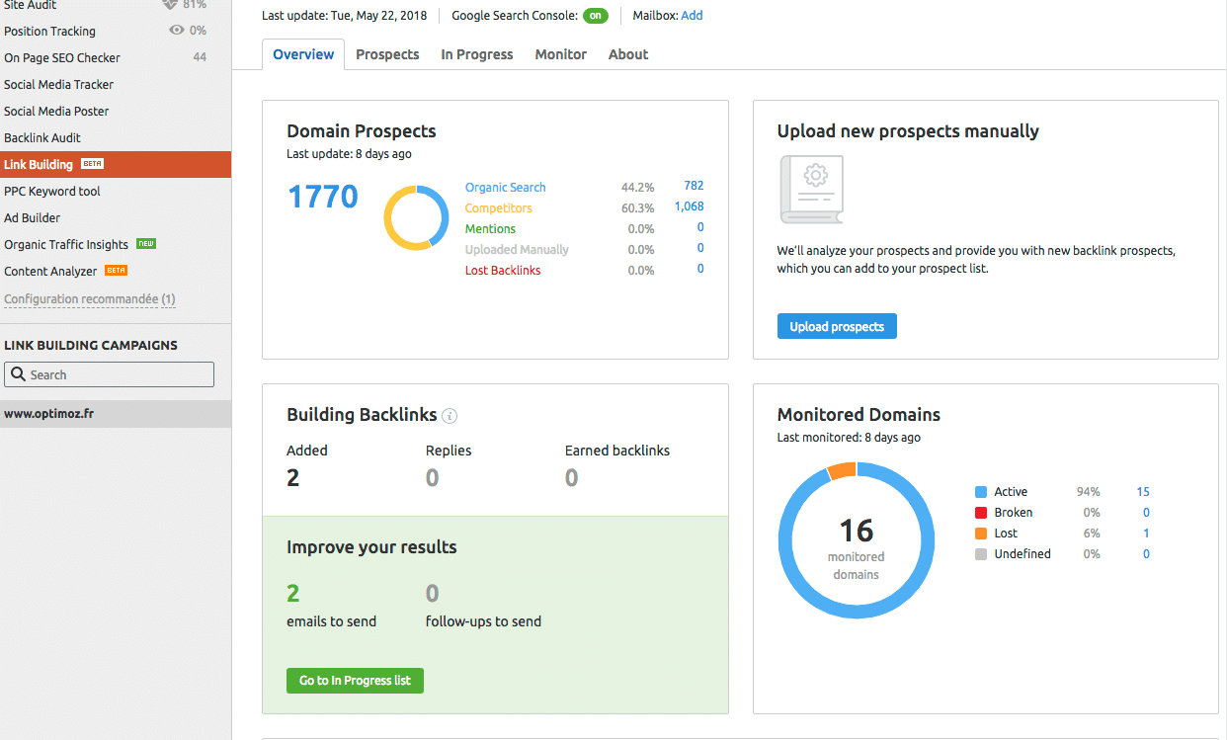Click Uploaded Manually prospects label
The height and width of the screenshot is (740, 1227).
517,249
